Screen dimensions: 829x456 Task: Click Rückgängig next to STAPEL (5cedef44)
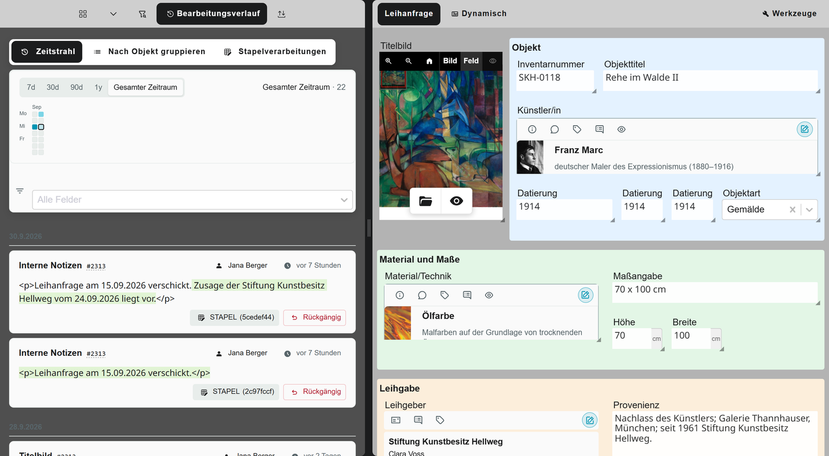pyautogui.click(x=315, y=318)
